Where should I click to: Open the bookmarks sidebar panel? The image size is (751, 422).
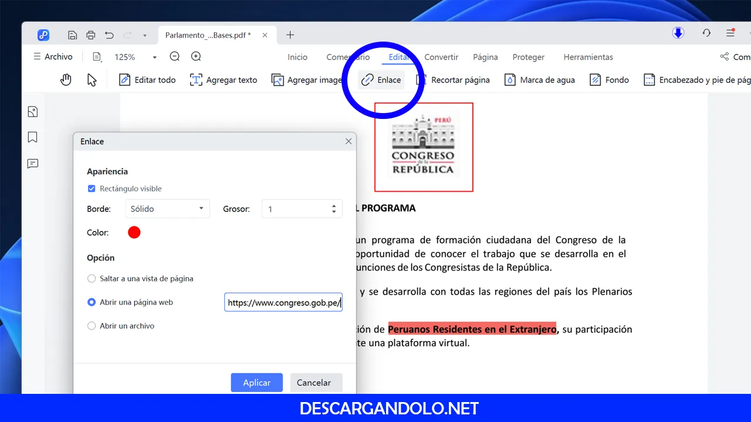pos(33,137)
